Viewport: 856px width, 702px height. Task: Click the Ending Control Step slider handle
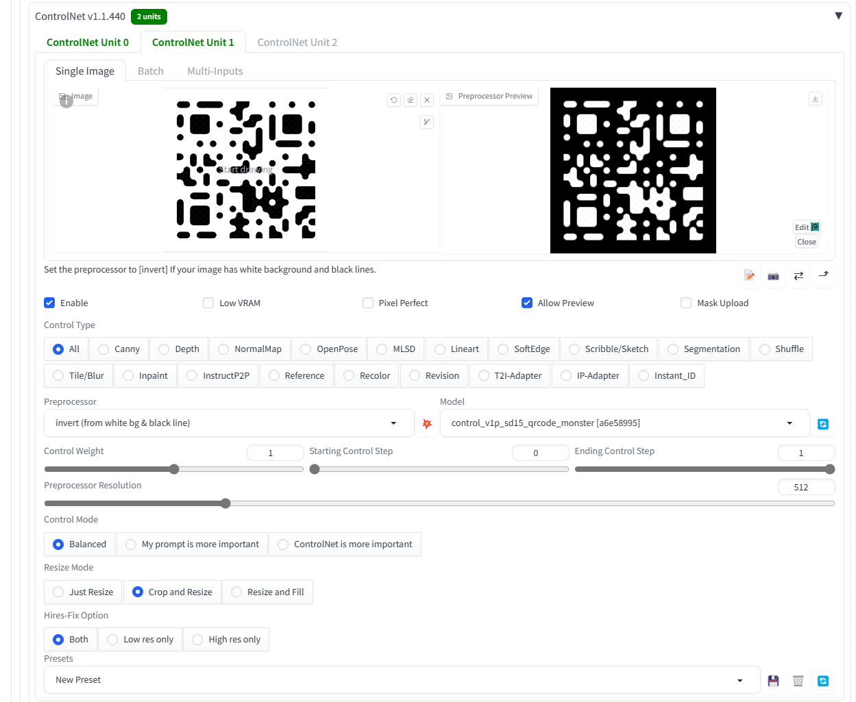click(830, 469)
